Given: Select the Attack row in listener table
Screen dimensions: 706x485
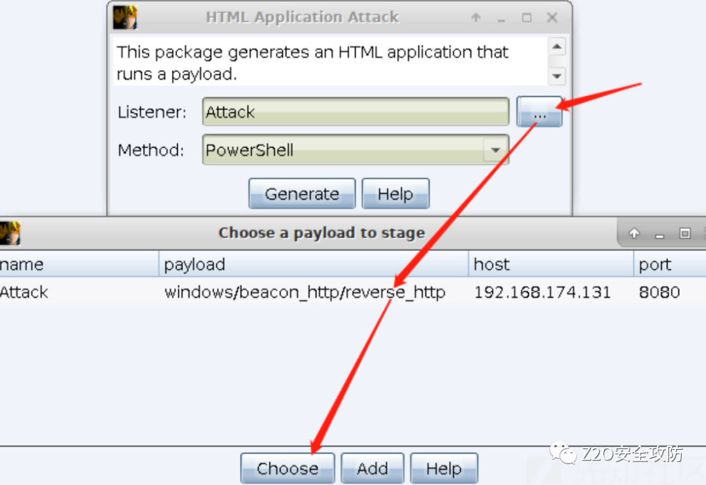Looking at the screenshot, I should click(353, 292).
